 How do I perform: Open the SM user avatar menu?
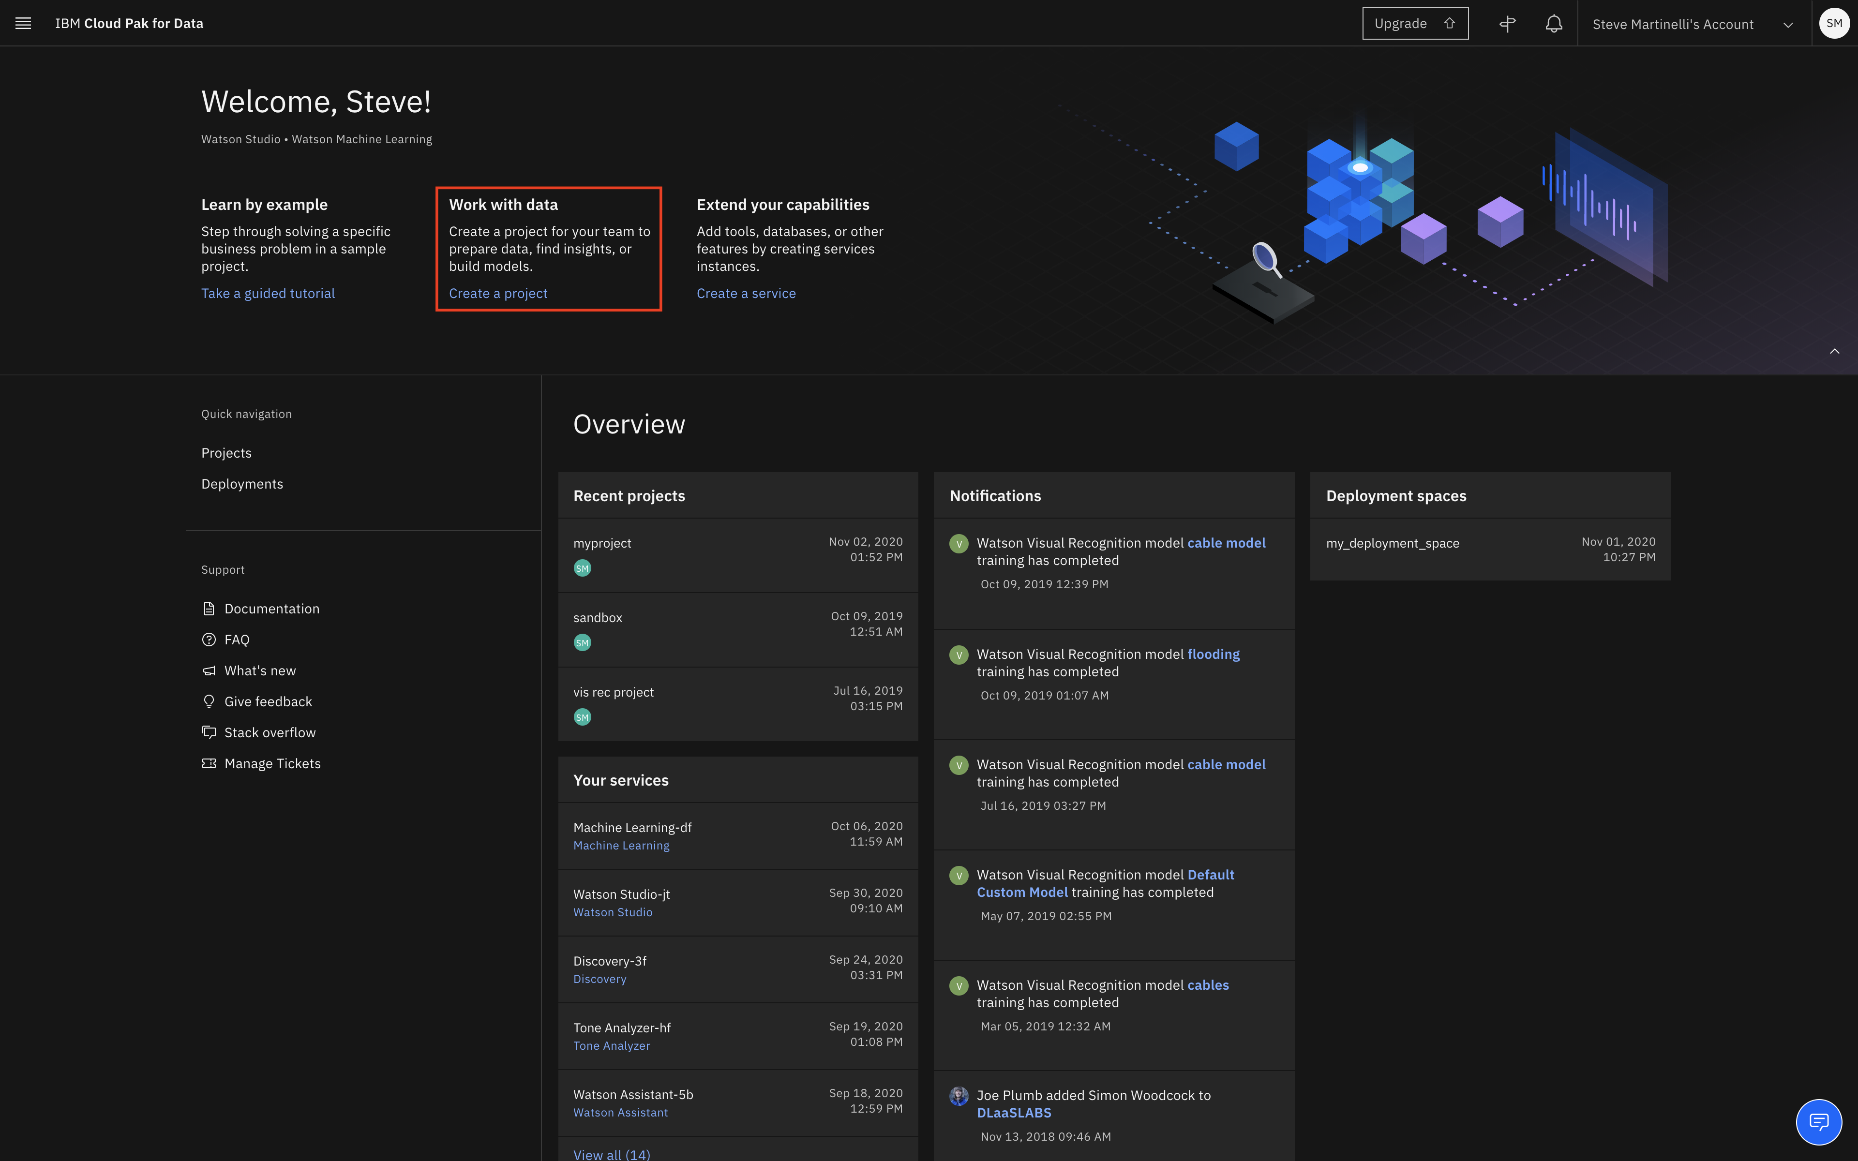1834,23
